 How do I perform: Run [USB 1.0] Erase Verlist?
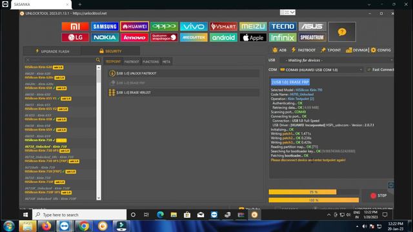click(183, 92)
